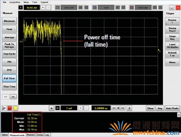Viewport: 181px width, 137px height.
Task: Open the trigger Source selector
Action: click(172, 21)
